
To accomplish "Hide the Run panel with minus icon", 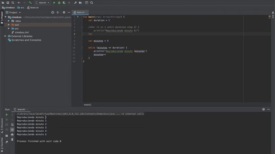I will click(269, 110).
